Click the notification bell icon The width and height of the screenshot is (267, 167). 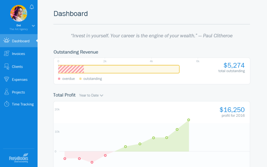32,7
